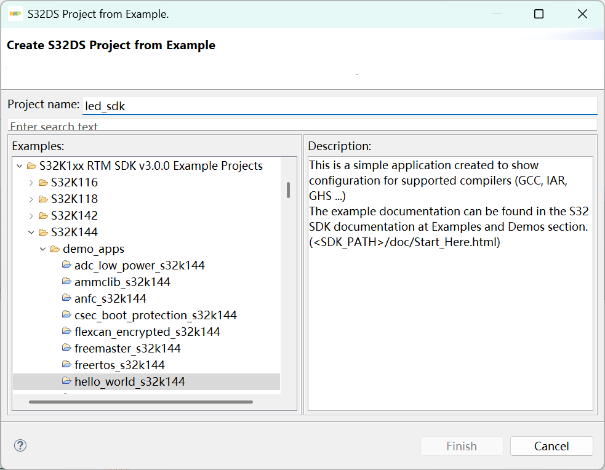Click the Examples: label
The image size is (605, 470).
[38, 146]
